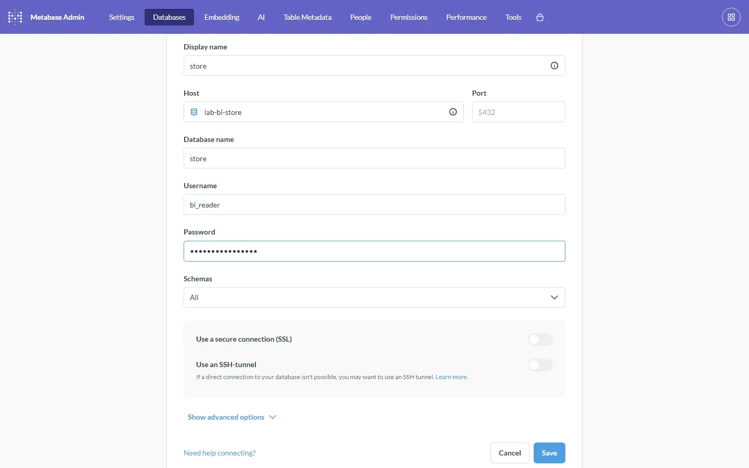Open the Tools tab
Screen dimensions: 749x468
click(x=514, y=17)
